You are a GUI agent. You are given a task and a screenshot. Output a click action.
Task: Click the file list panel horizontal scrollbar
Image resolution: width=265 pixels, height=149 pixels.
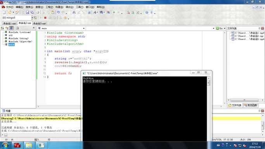(246, 100)
